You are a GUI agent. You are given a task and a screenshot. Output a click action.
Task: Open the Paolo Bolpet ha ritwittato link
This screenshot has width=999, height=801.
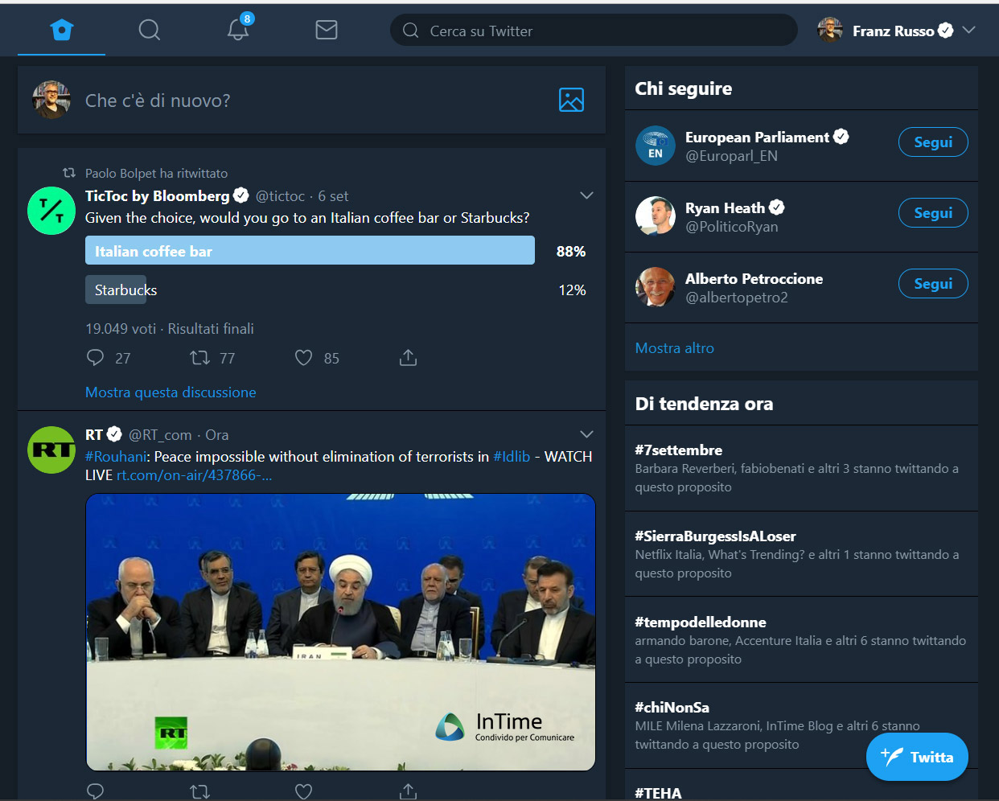coord(156,173)
